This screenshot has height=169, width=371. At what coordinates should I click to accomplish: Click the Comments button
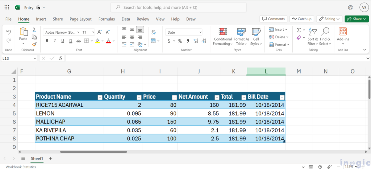click(273, 19)
